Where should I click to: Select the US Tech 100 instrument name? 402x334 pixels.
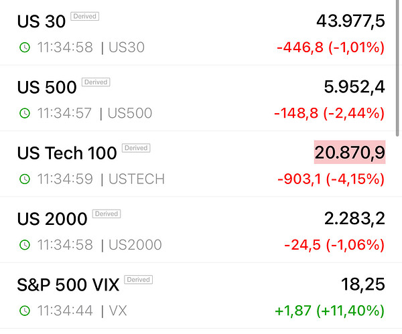[67, 153]
